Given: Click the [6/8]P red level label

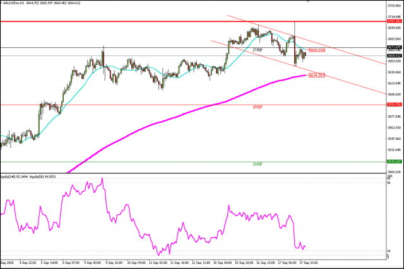Looking at the screenshot, I should click(x=258, y=107).
